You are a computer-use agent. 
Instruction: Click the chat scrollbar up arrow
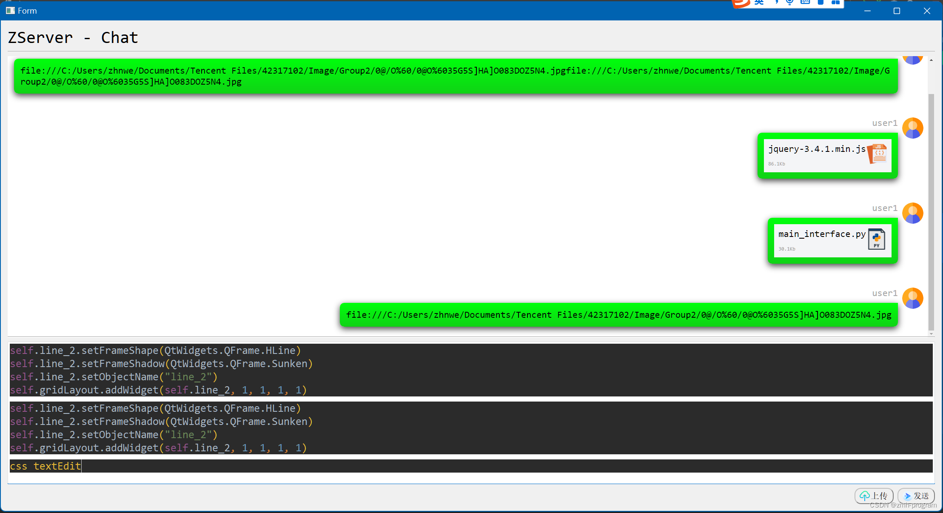(931, 60)
